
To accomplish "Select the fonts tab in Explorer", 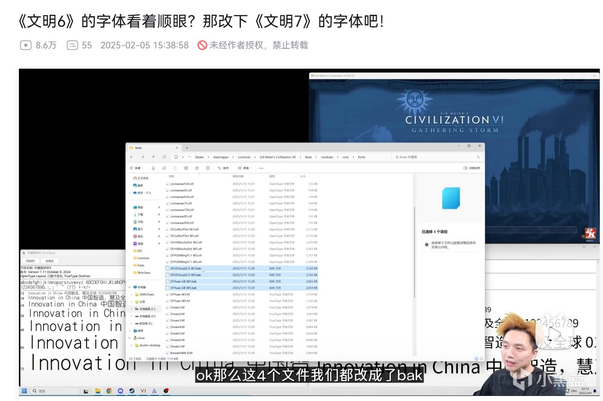I will [x=154, y=148].
